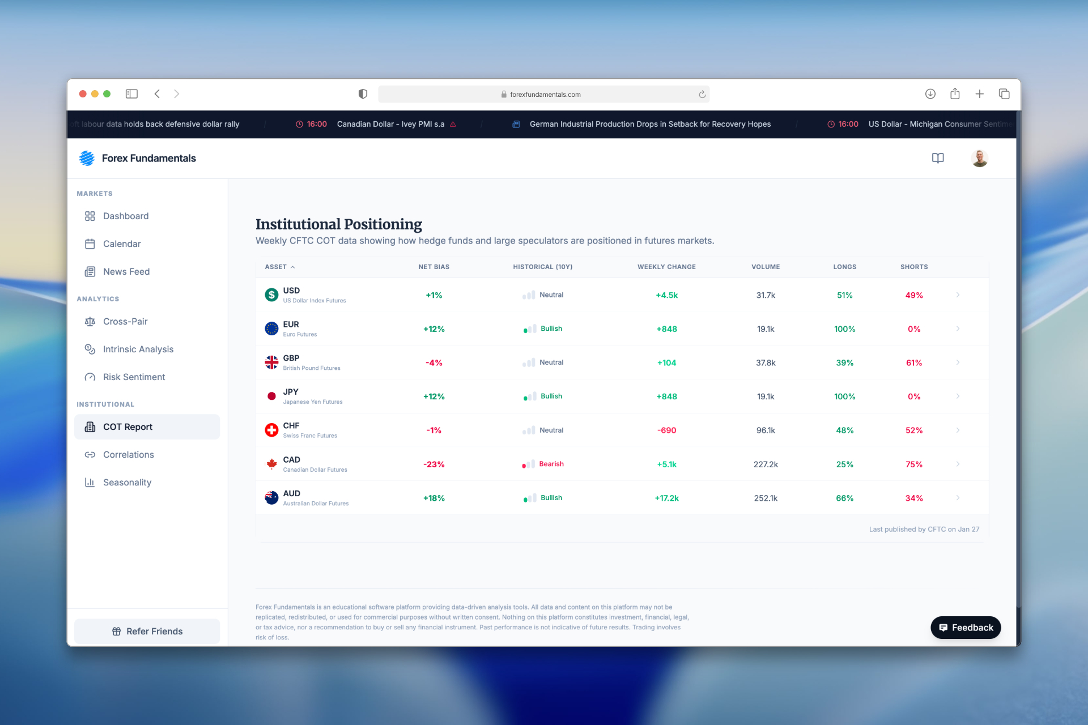Select Seasonality in the sidebar
This screenshot has height=725, width=1088.
[x=127, y=482]
